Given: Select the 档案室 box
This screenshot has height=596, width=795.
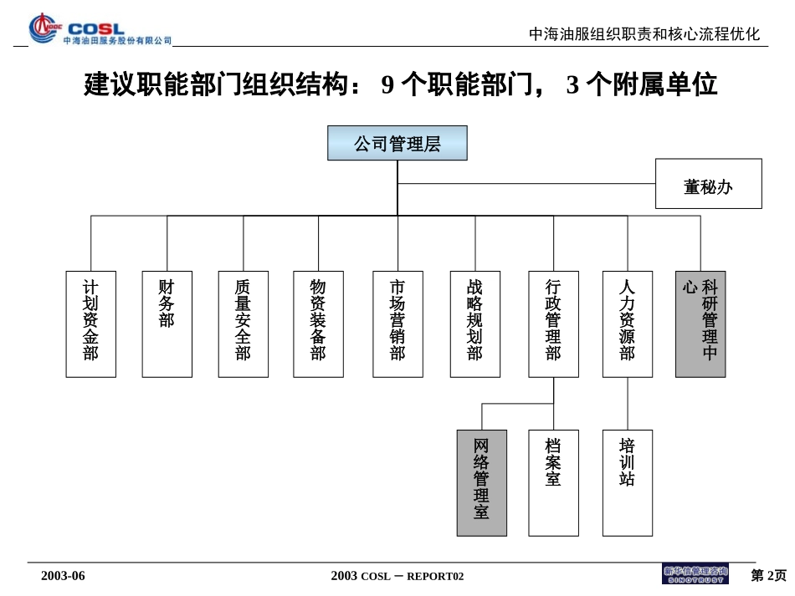Looking at the screenshot, I should pyautogui.click(x=553, y=483).
